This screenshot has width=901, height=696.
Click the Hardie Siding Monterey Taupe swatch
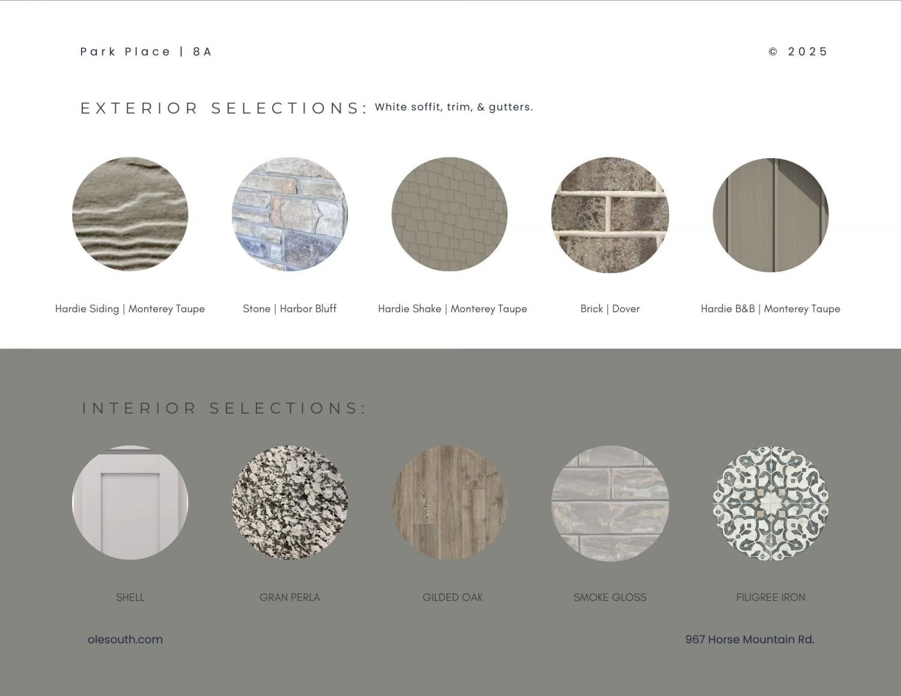click(130, 215)
